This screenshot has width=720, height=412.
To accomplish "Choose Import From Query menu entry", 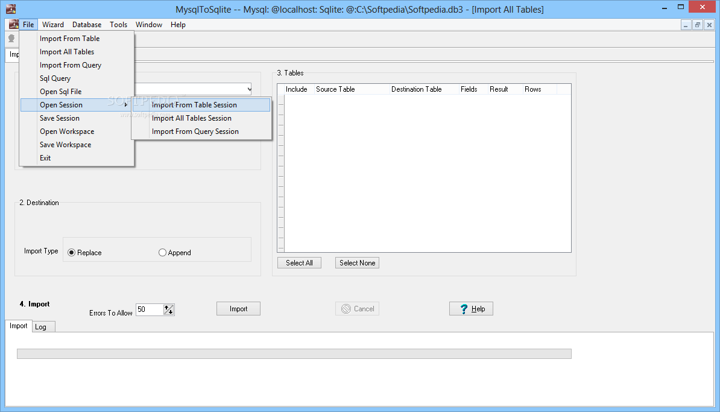I will [77, 65].
